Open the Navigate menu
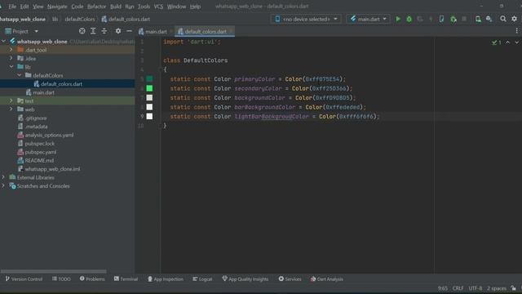This screenshot has width=522, height=294. pos(57,7)
